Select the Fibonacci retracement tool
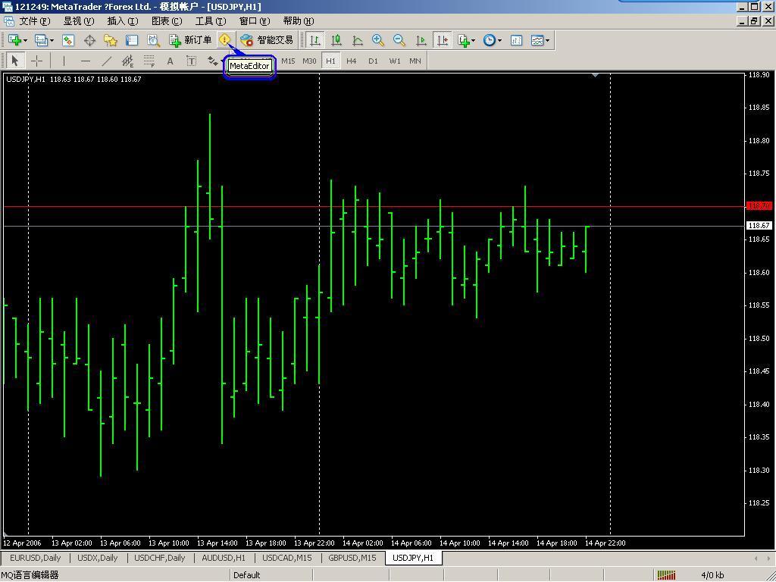The height and width of the screenshot is (582, 776). pyautogui.click(x=149, y=61)
